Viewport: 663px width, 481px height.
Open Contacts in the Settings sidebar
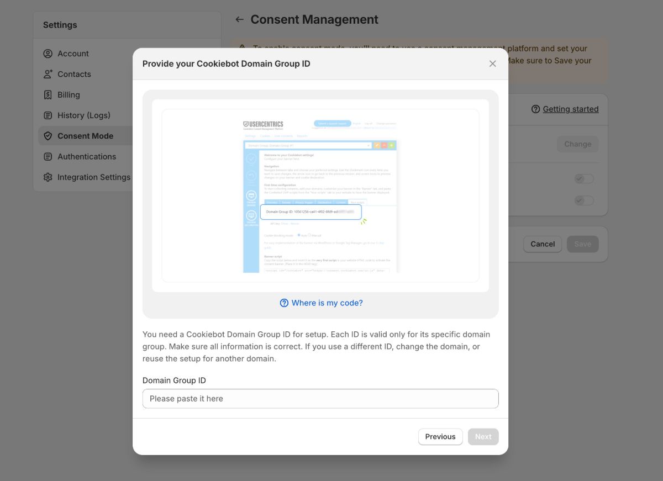click(74, 74)
